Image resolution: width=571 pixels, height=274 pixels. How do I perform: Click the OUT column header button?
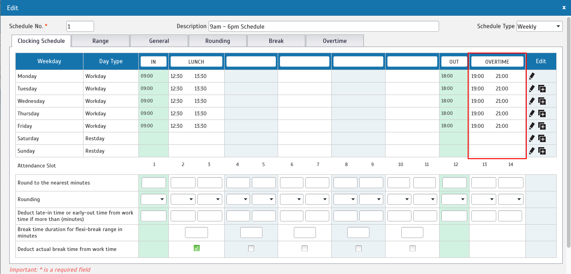pyautogui.click(x=454, y=61)
